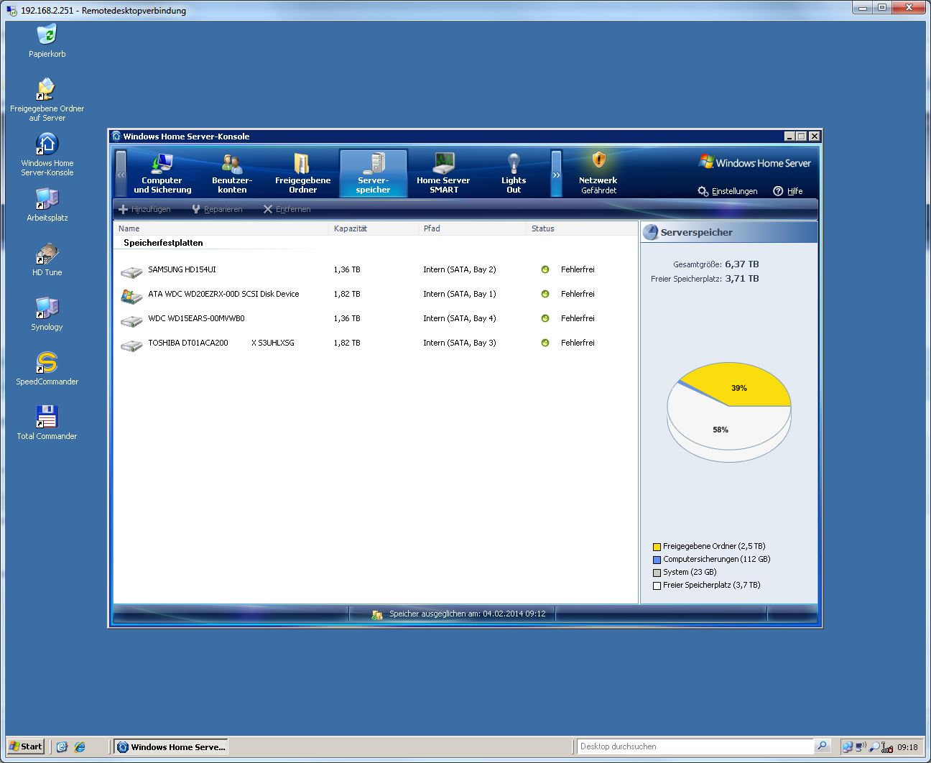The height and width of the screenshot is (763, 931).
Task: Select the Serverspeicher tab
Action: point(373,173)
